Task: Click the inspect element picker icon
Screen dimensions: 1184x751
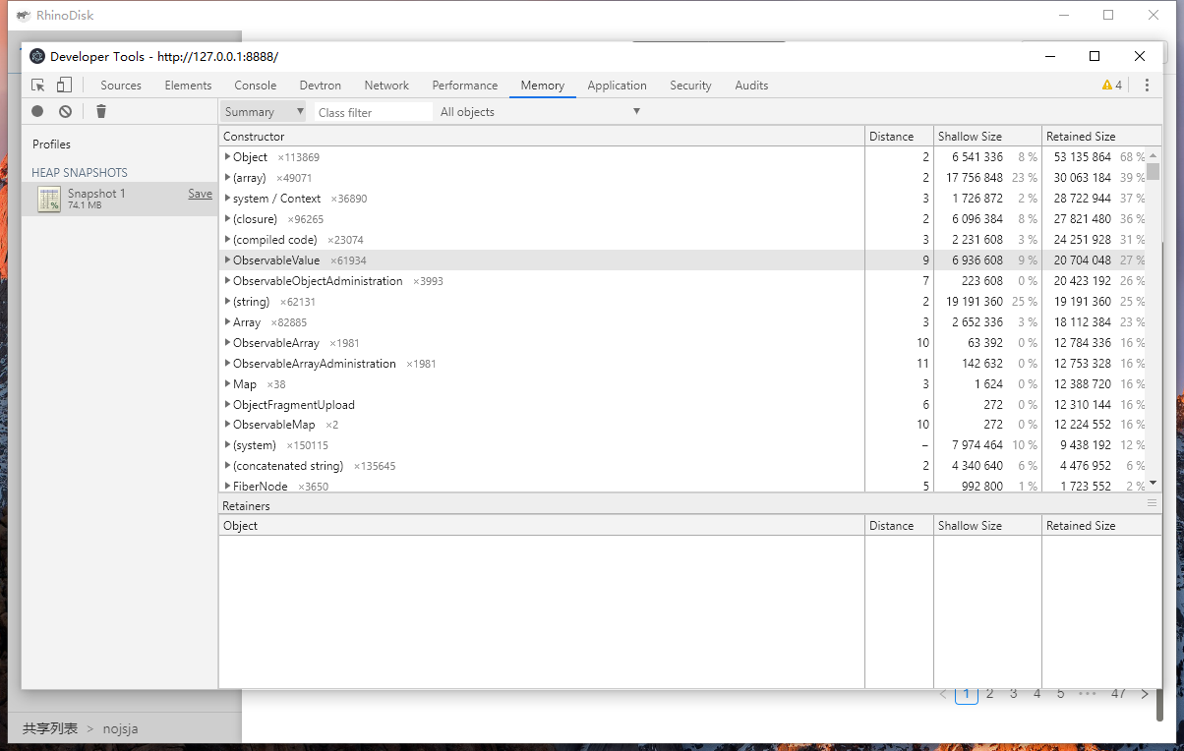Action: click(38, 86)
